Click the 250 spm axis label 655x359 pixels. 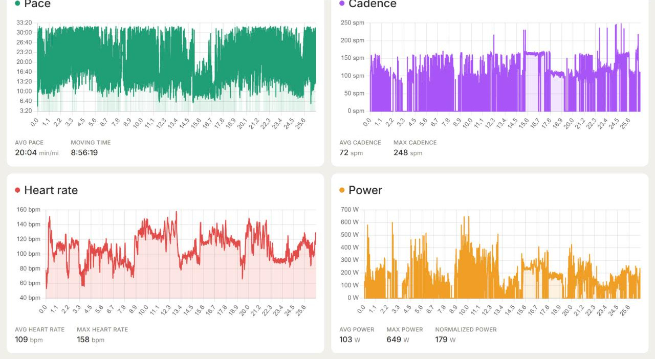click(x=353, y=23)
